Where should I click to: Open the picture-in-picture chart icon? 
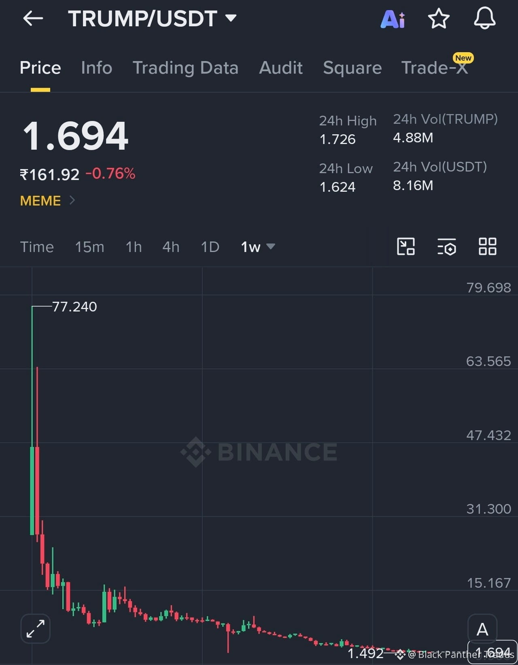click(x=406, y=246)
